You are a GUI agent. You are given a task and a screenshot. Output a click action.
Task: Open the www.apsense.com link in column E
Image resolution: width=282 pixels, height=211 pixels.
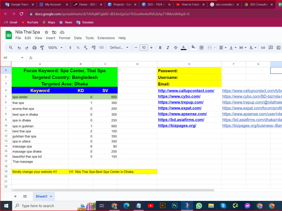[x=182, y=114]
